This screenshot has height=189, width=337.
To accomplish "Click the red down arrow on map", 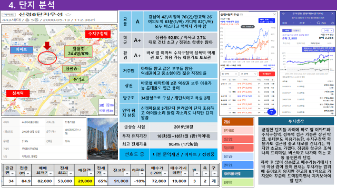I will [x=47, y=46].
